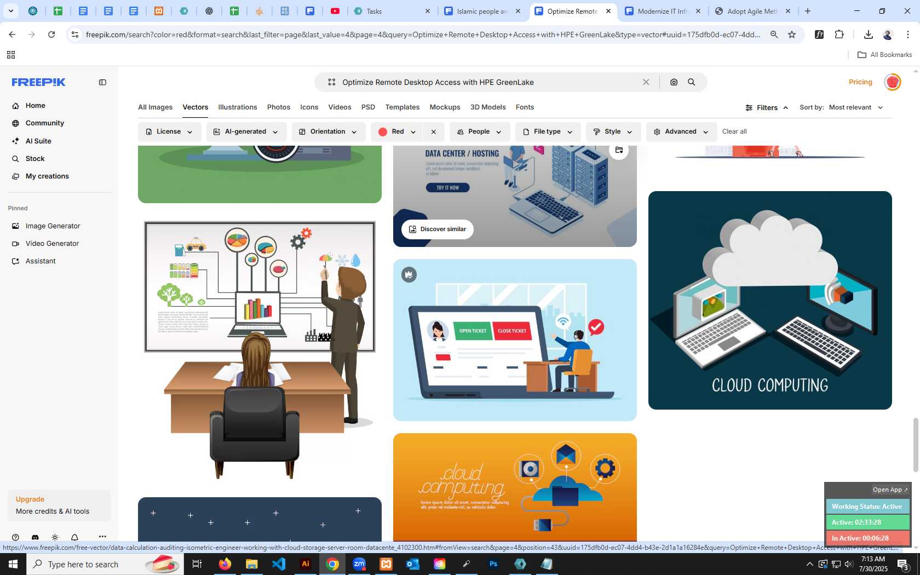Open the Red color dropdown
The height and width of the screenshot is (575, 920).
[x=397, y=132]
